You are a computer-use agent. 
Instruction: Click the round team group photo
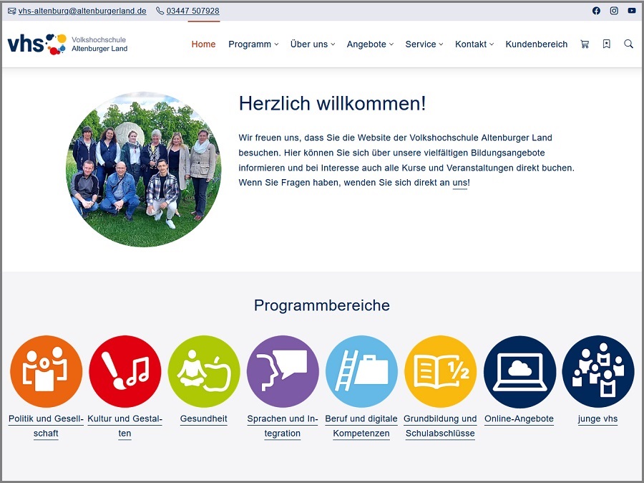pyautogui.click(x=144, y=170)
